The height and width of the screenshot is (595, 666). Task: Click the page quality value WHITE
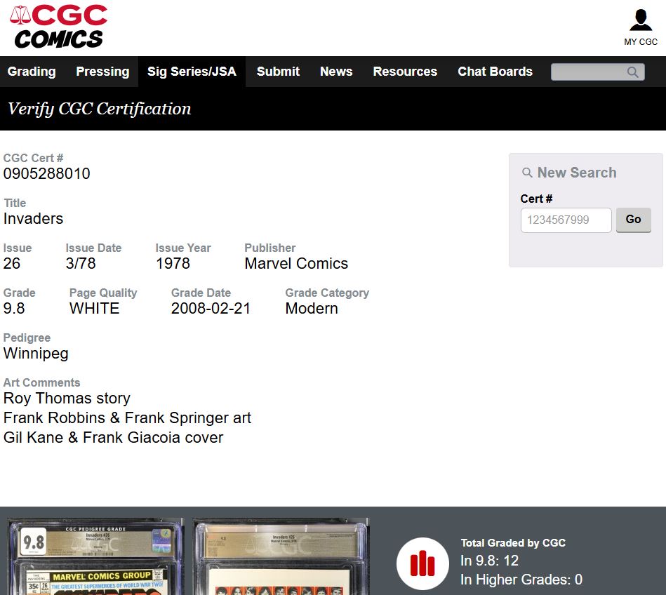tap(94, 309)
